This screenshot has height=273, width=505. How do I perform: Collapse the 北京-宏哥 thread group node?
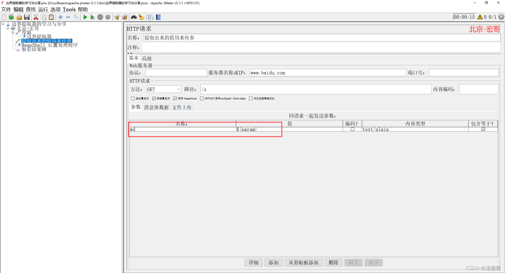(x=8, y=28)
